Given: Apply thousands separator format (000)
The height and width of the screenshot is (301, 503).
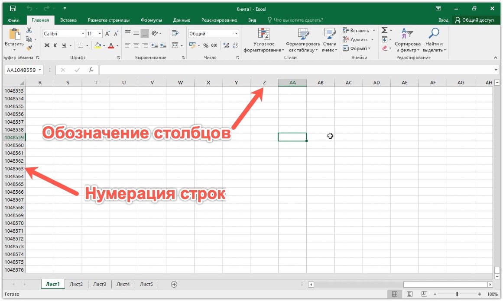Looking at the screenshot, I should coord(214,45).
